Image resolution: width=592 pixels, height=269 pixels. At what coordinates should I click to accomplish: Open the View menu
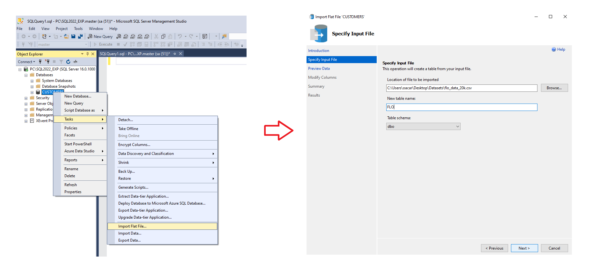tap(46, 29)
